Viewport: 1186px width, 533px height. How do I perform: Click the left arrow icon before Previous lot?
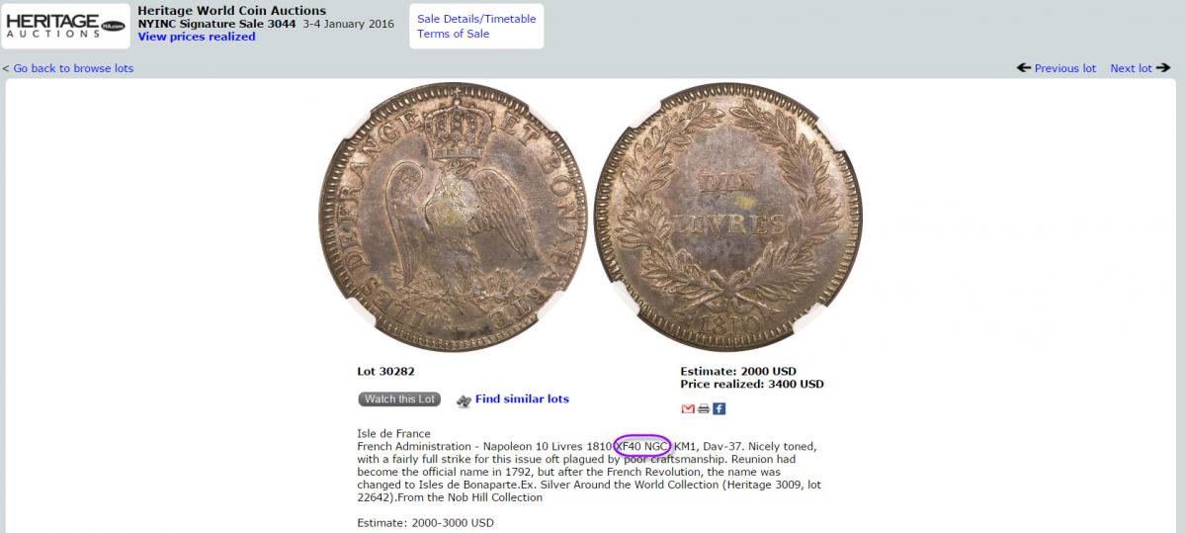pos(1024,68)
